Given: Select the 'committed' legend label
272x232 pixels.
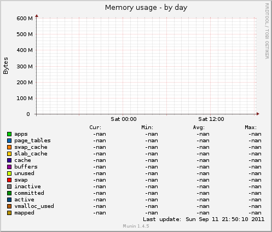Looking at the screenshot, I should [x=29, y=193].
